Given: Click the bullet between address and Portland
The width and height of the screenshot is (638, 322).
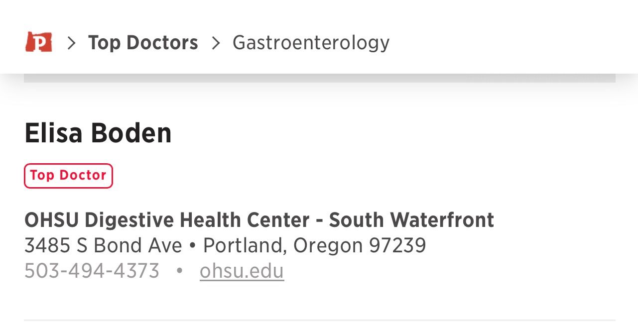Looking at the screenshot, I should (x=192, y=246).
